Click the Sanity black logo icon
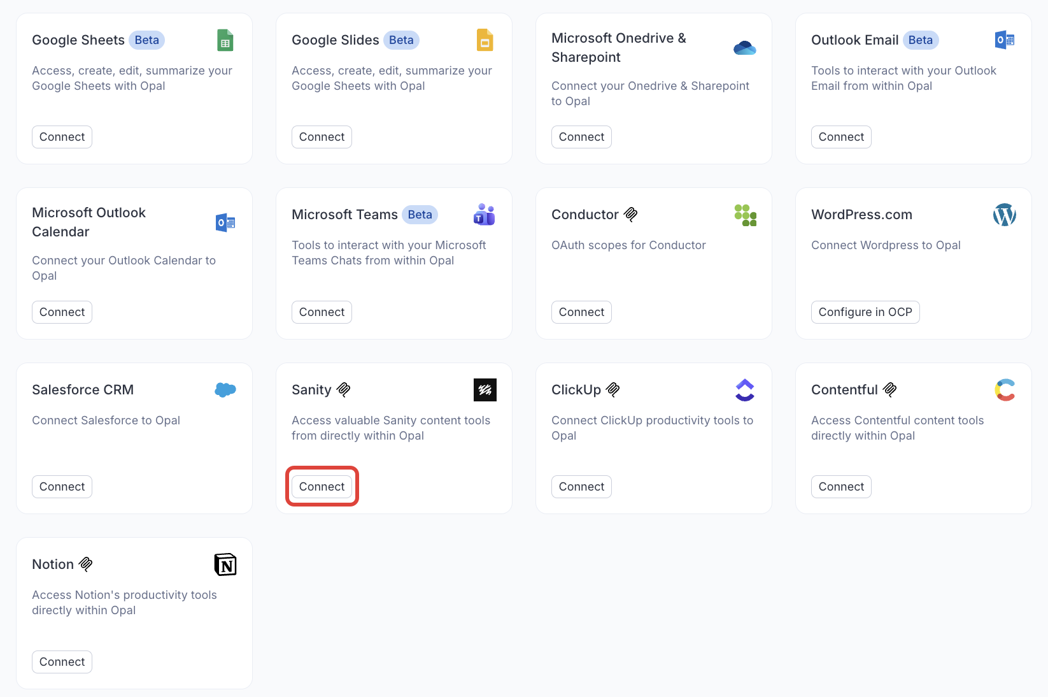 [485, 390]
